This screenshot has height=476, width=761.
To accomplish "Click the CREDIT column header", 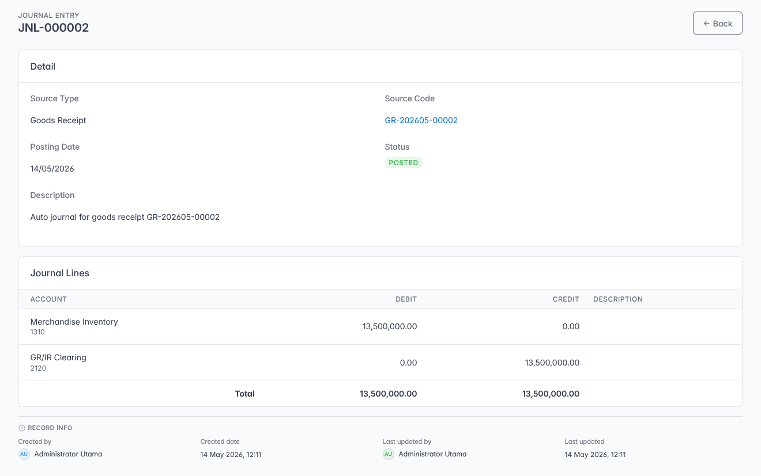I will 566,299.
